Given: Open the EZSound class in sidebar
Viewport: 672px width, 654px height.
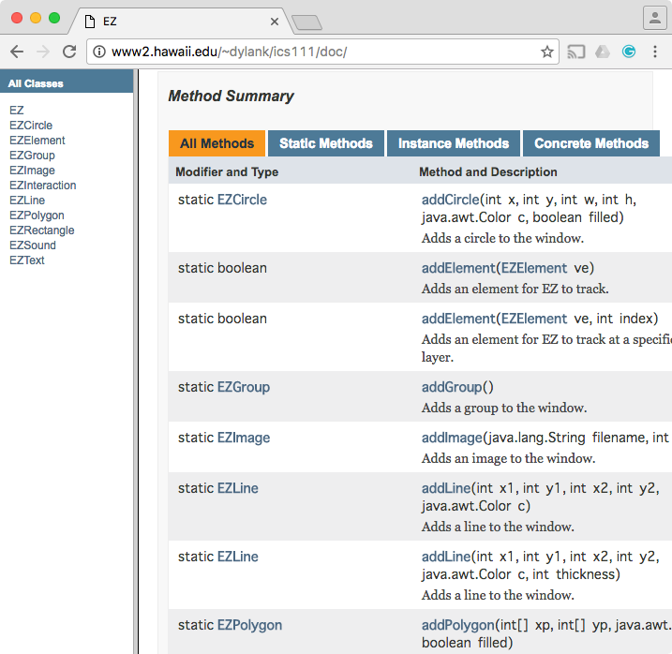Looking at the screenshot, I should click(32, 245).
